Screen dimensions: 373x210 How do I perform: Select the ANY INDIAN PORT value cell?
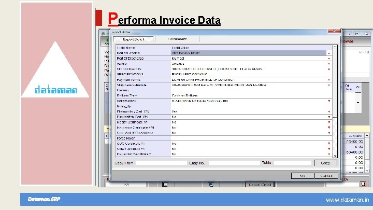tap(249, 53)
